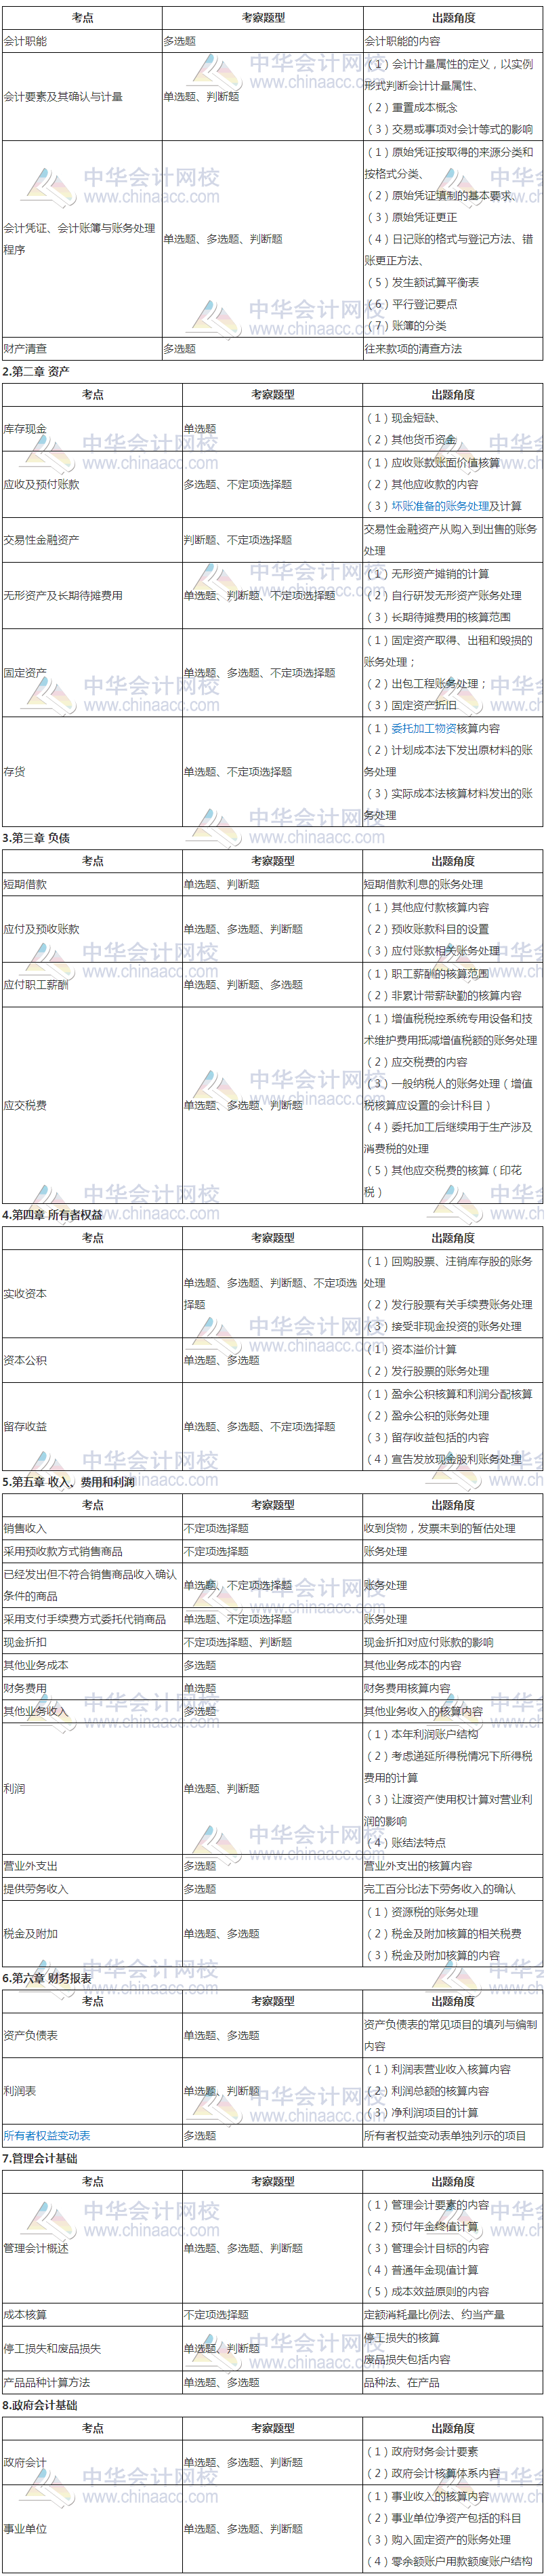Select the heading 8.政府会计基础
The height and width of the screenshot is (2576, 546).
(40, 2405)
